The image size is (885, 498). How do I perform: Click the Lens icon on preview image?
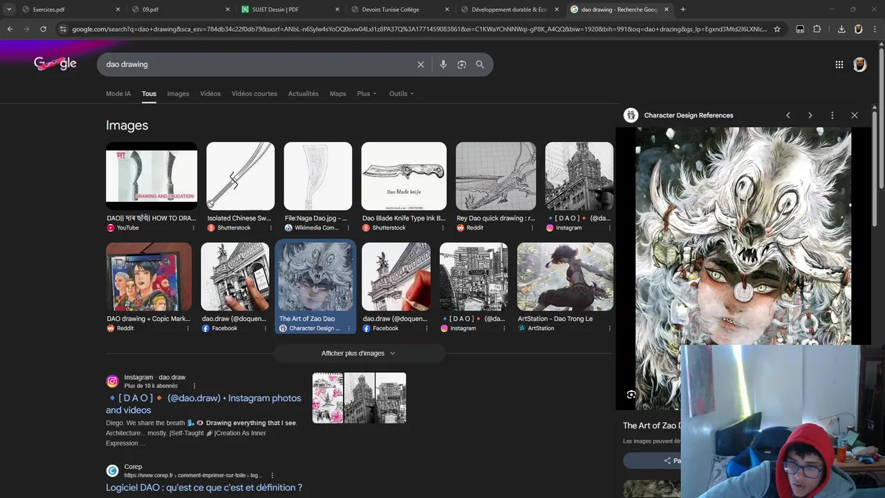coord(631,394)
